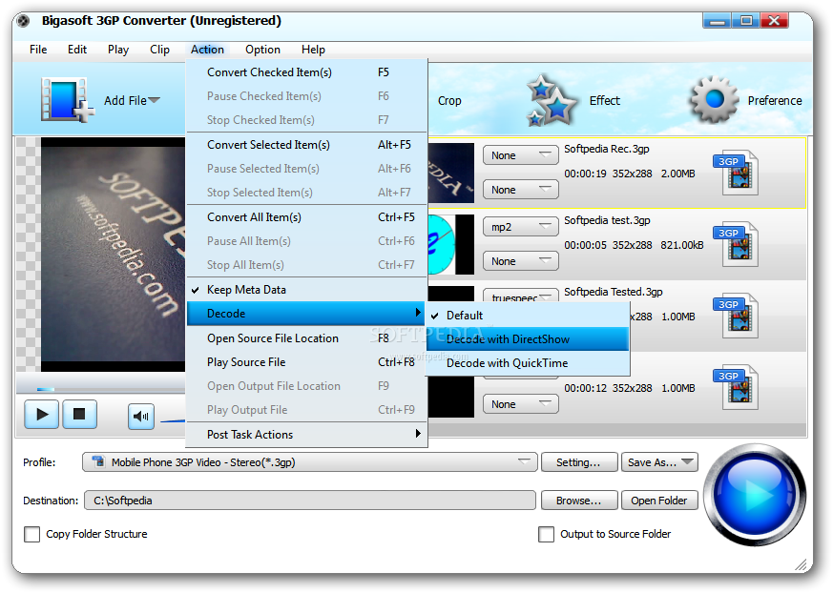This screenshot has width=833, height=593.
Task: Expand Post Task Actions submenu
Action: click(306, 435)
